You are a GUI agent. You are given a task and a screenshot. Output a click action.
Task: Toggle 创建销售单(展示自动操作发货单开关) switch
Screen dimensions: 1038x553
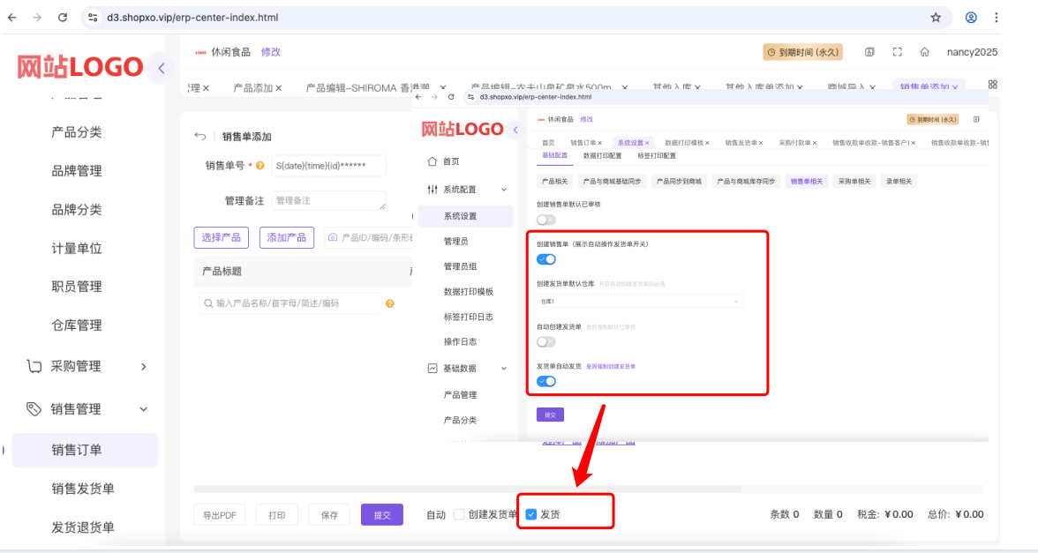tap(546, 259)
